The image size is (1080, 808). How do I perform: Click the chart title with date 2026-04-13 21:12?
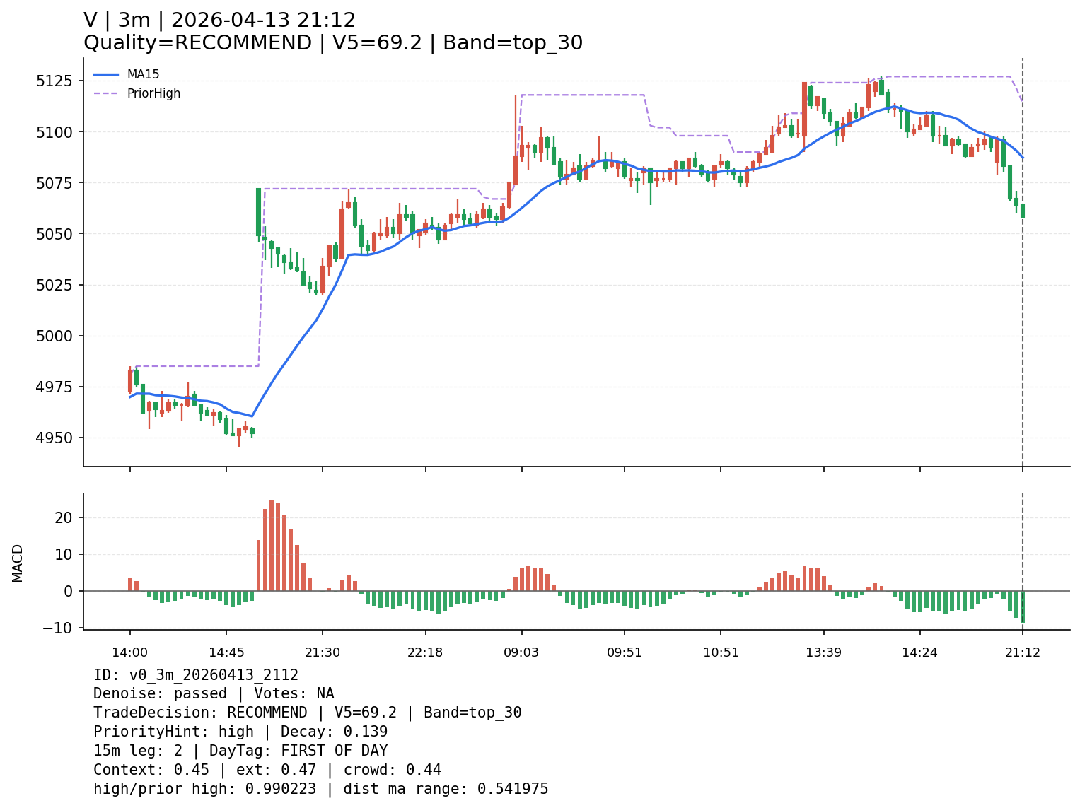click(219, 21)
